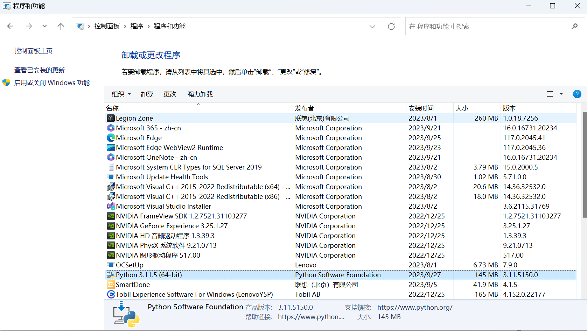Sort by the 版本 column header

[538, 108]
